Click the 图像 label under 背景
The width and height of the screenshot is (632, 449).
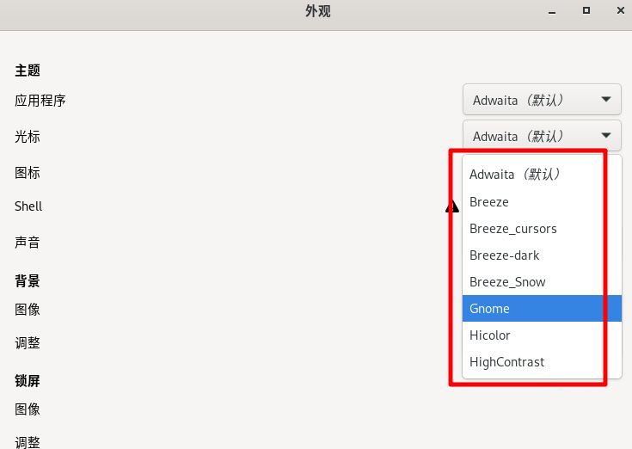tap(28, 310)
